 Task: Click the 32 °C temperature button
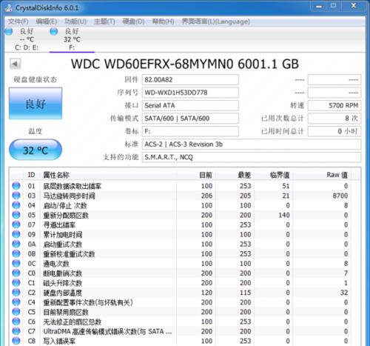[x=36, y=150]
